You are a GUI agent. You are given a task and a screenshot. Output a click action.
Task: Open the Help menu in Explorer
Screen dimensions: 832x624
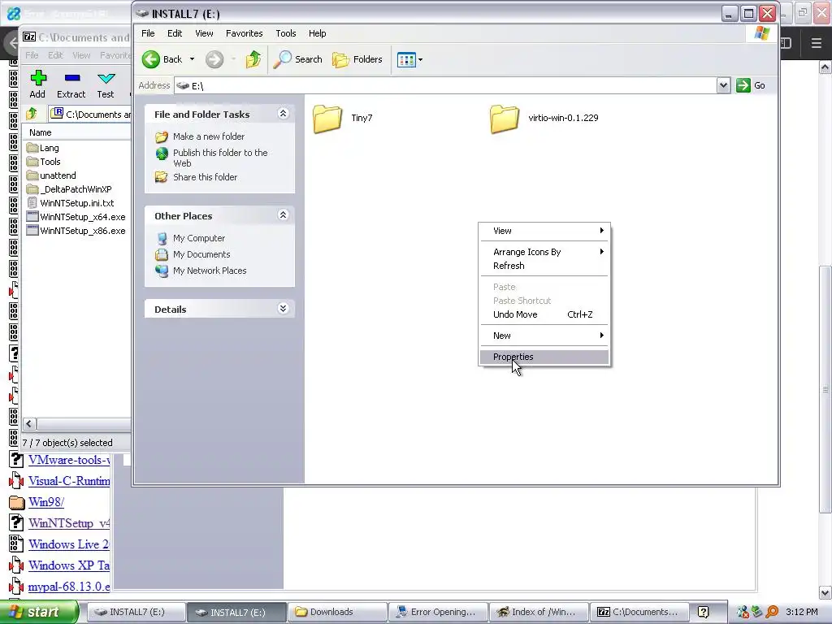pyautogui.click(x=318, y=33)
